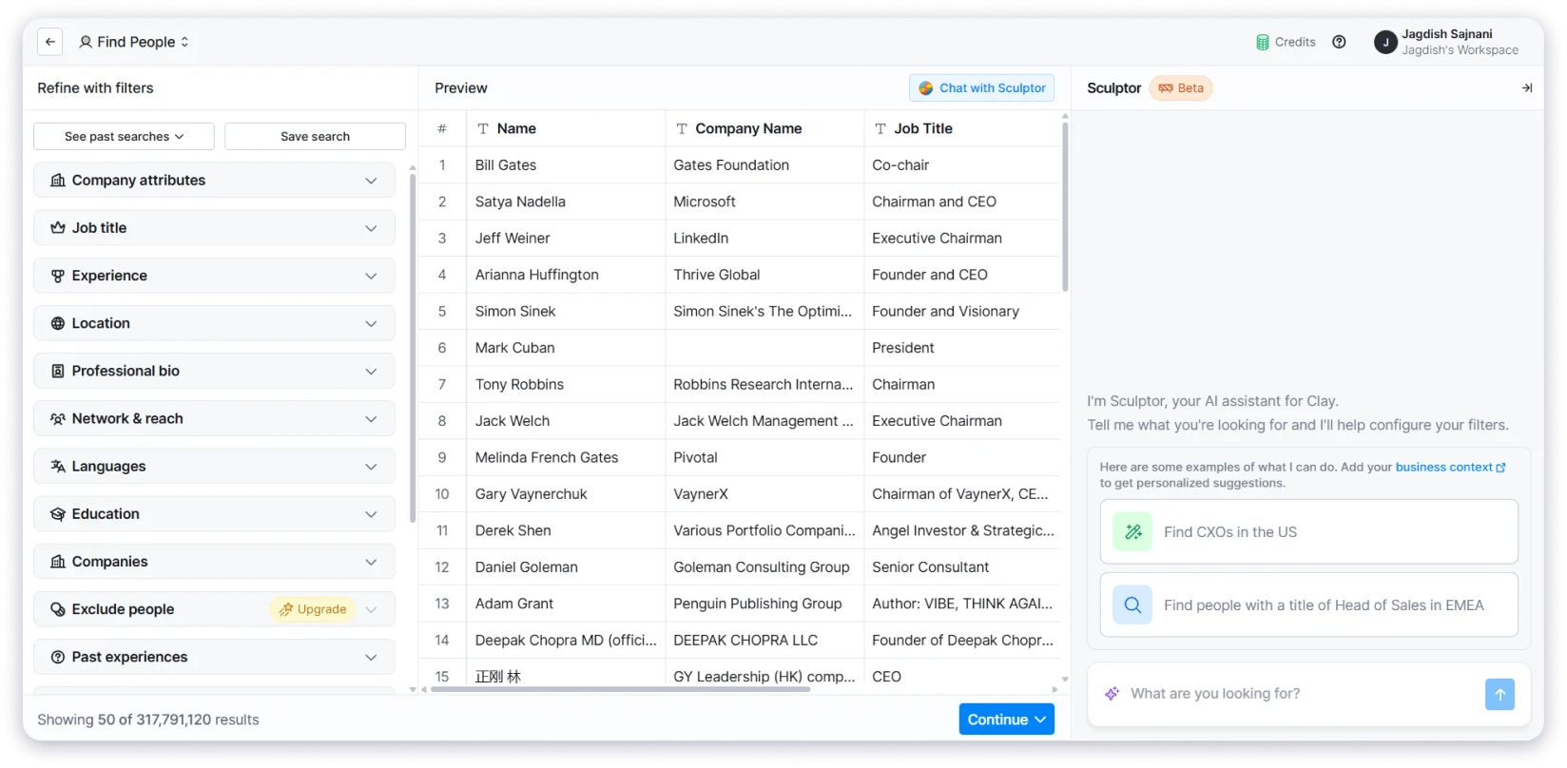Click the Name column header

[566, 128]
